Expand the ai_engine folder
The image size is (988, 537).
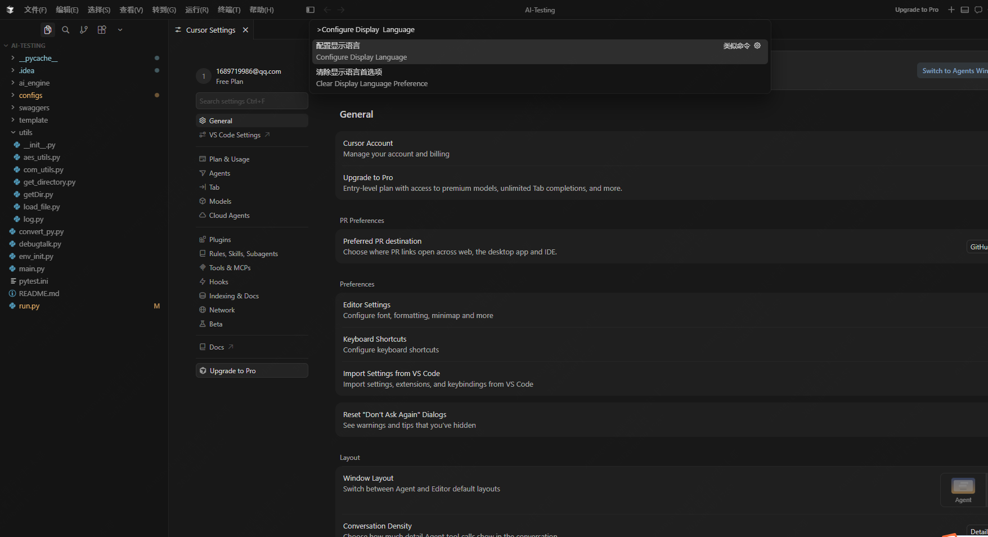point(84,83)
